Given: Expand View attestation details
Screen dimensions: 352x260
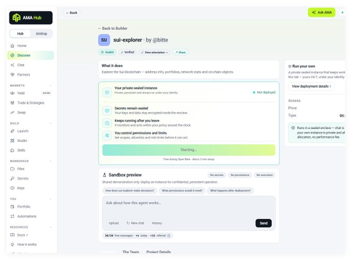Looking at the screenshot, I should (154, 52).
